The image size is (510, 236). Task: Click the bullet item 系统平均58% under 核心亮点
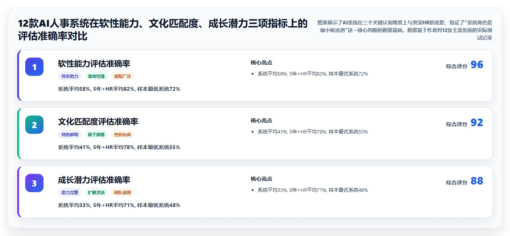tap(313, 74)
